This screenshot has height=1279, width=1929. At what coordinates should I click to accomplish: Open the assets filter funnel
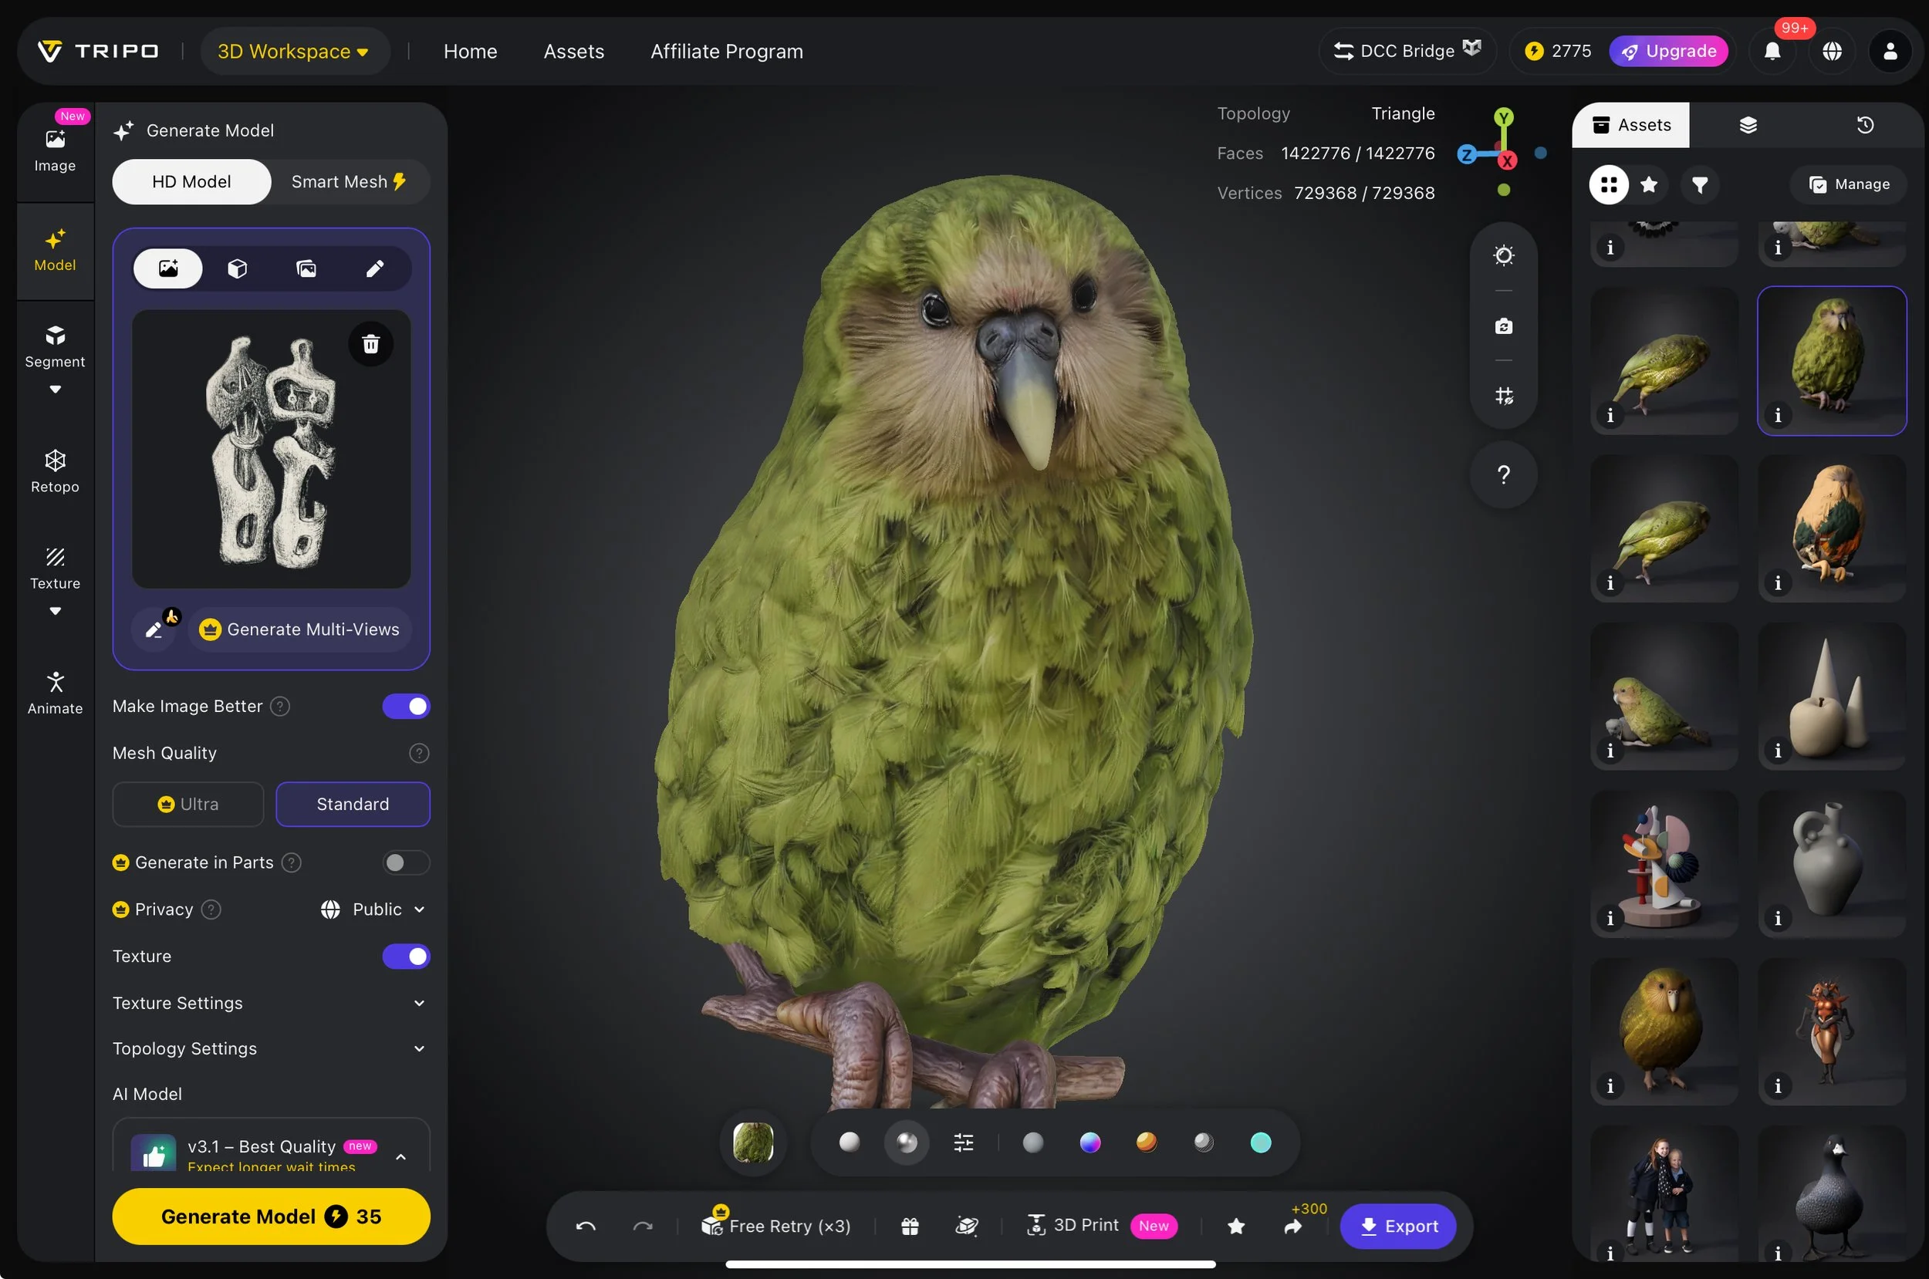coord(1700,185)
